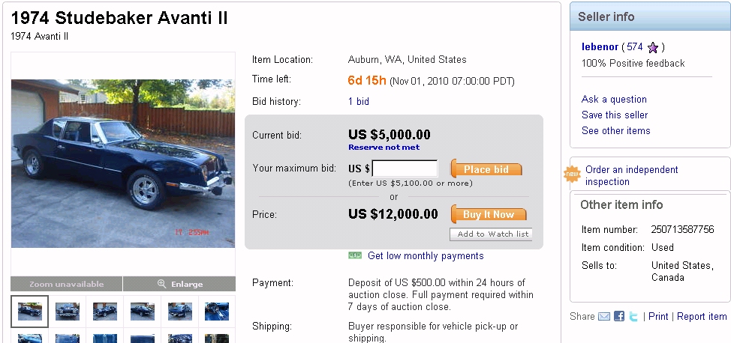The height and width of the screenshot is (343, 731).
Task: Click the email share envelope icon
Action: [x=604, y=317]
